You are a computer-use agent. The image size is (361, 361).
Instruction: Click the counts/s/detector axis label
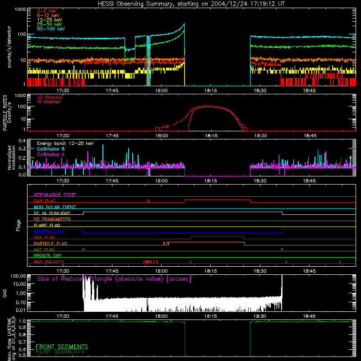[9, 47]
